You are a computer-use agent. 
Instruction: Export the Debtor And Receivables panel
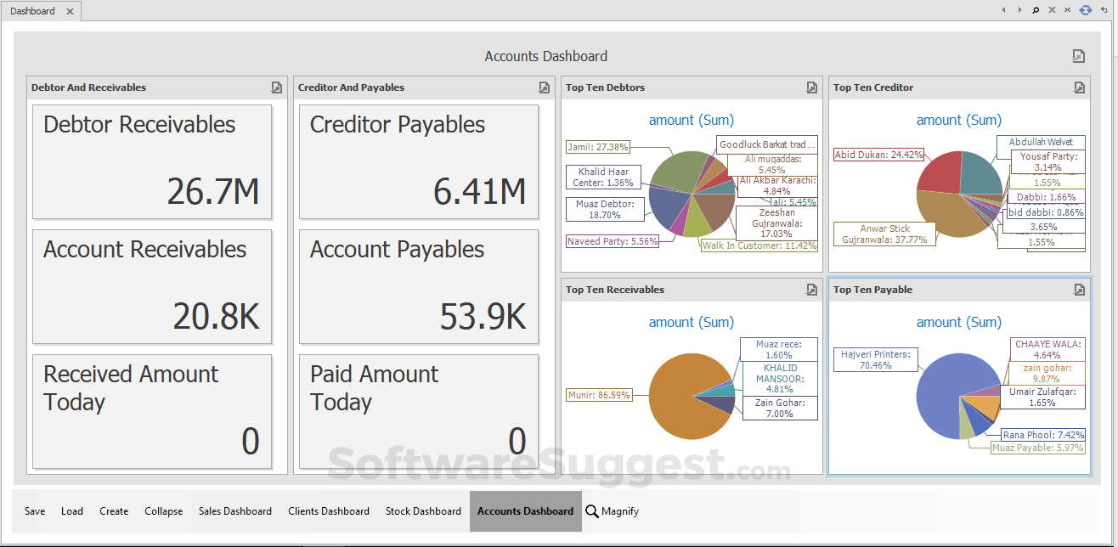click(x=275, y=87)
